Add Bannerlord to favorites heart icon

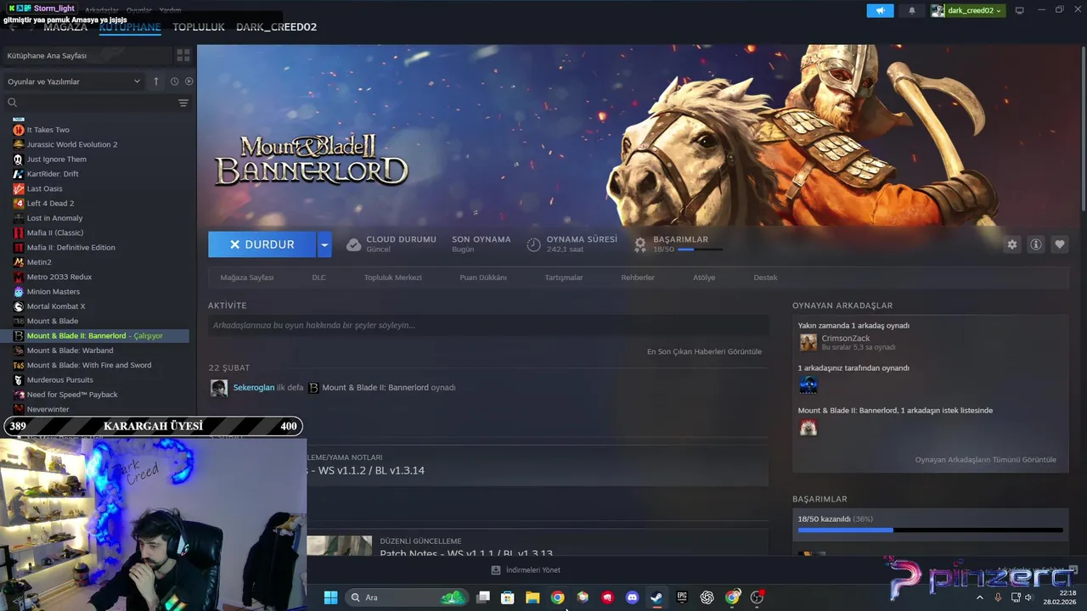click(x=1060, y=244)
